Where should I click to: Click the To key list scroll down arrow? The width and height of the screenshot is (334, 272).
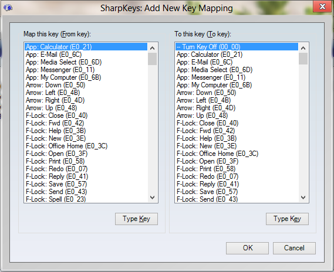[303, 198]
